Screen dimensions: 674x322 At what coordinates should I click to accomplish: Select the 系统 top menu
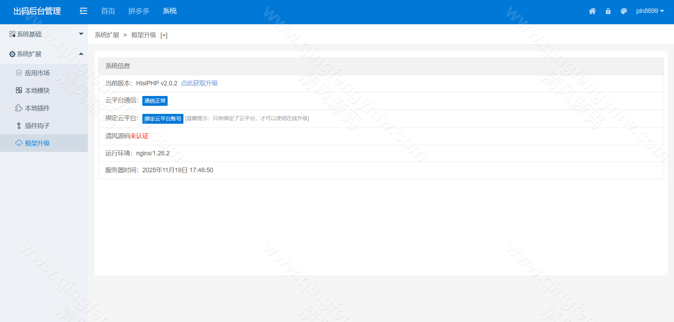tap(169, 11)
